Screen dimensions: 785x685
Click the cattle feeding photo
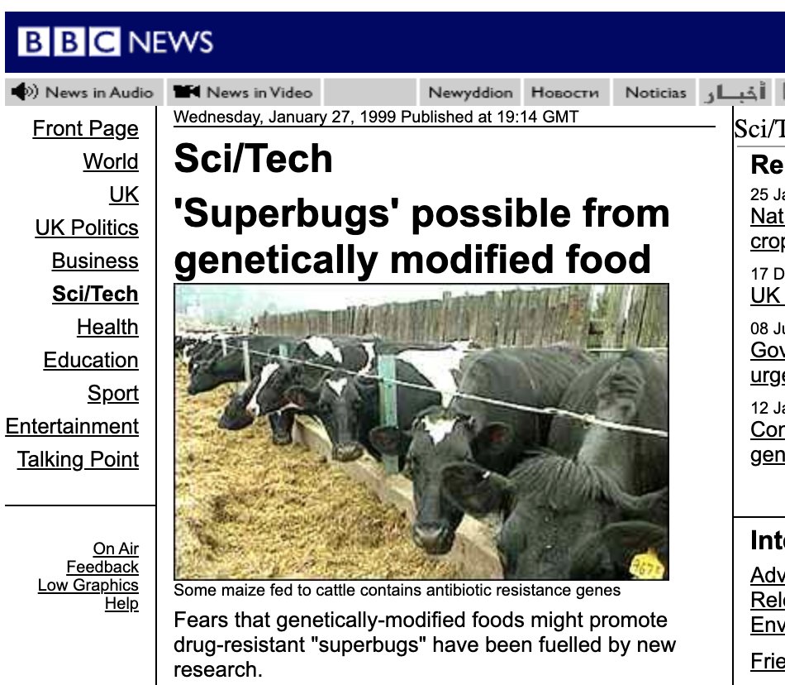pyautogui.click(x=421, y=432)
